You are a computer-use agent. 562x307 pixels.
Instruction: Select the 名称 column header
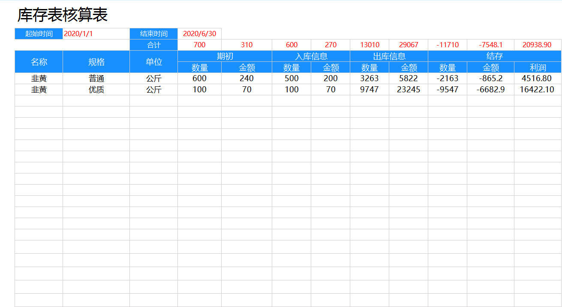click(39, 62)
